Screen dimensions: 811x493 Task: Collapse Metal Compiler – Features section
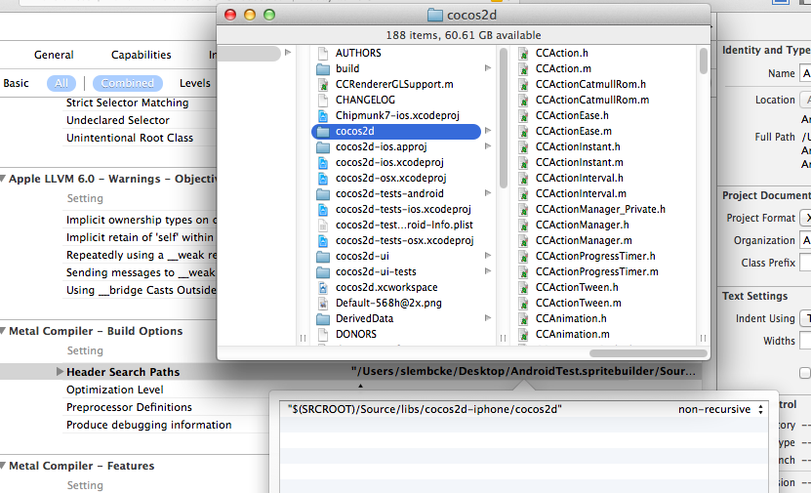point(3,466)
